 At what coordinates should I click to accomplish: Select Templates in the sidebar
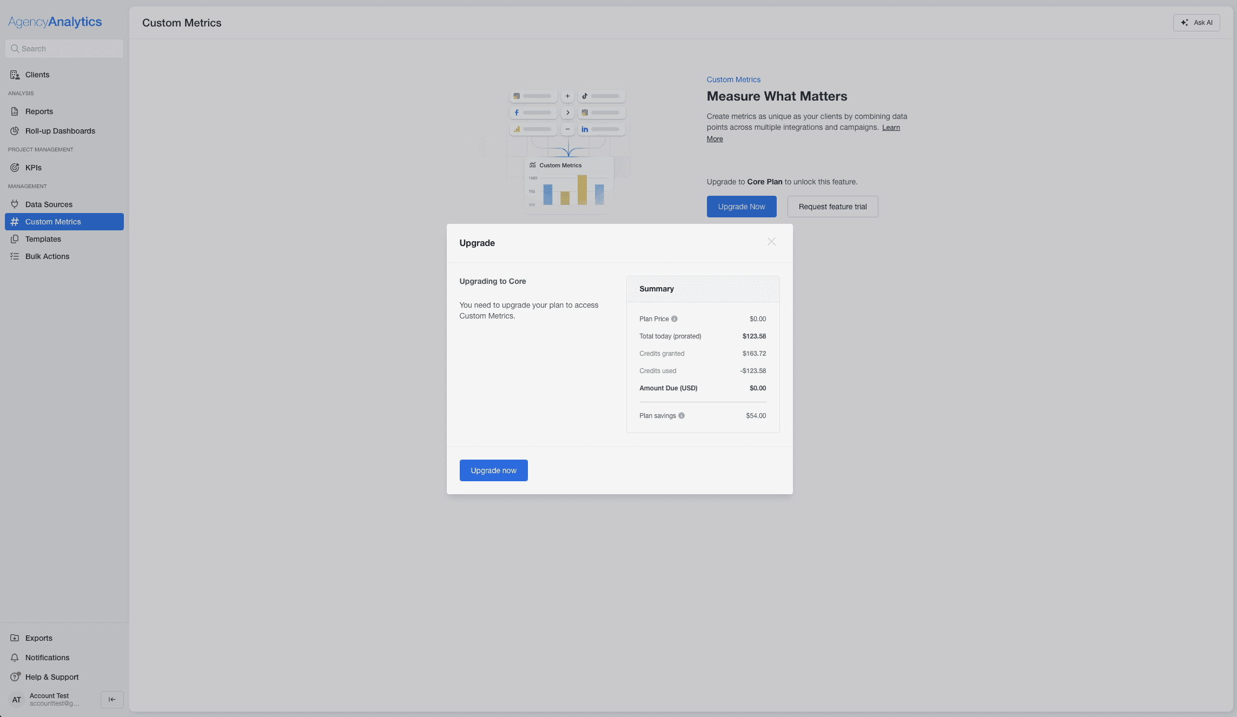click(64, 239)
